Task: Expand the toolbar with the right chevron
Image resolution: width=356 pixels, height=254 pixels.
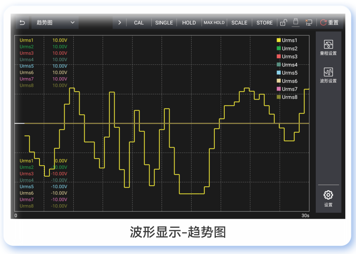Action: click(120, 22)
